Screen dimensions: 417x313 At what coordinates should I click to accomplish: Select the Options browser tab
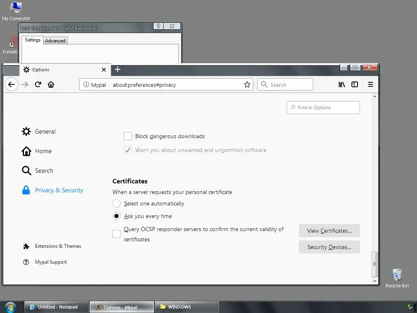click(x=65, y=70)
